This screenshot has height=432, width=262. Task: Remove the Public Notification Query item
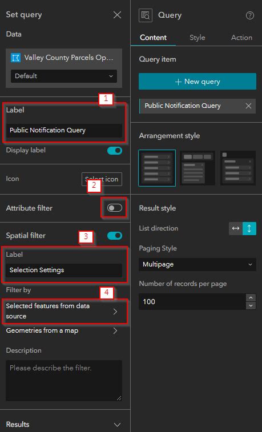point(248,106)
